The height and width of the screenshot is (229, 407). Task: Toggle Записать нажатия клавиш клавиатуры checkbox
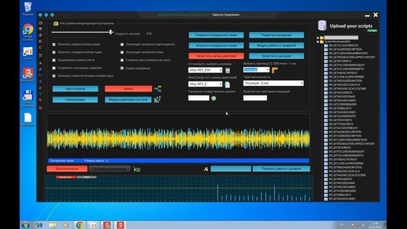tap(54, 76)
